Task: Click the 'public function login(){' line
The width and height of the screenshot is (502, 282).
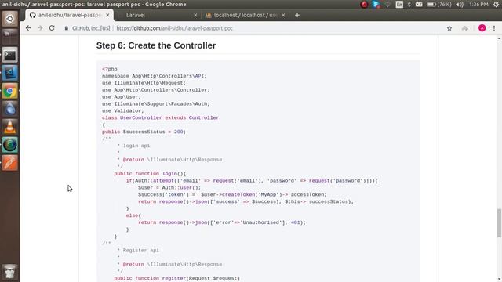Action: (150, 174)
